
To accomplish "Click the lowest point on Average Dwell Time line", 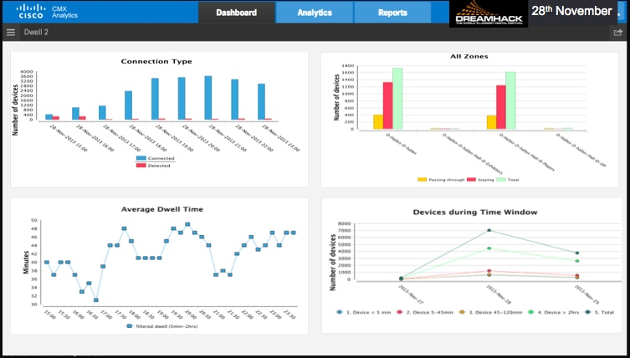I will pos(96,299).
